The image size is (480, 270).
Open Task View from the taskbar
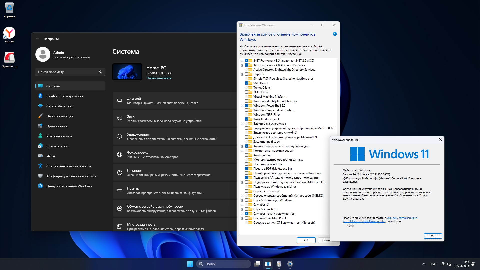point(257,264)
